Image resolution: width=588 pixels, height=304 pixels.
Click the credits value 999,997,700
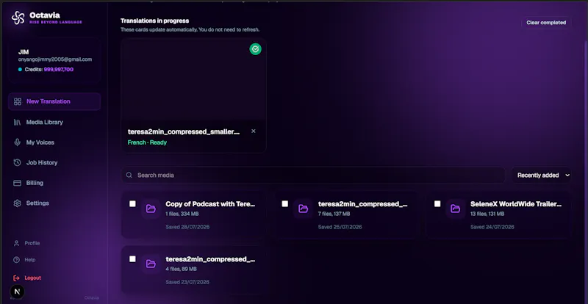(59, 69)
